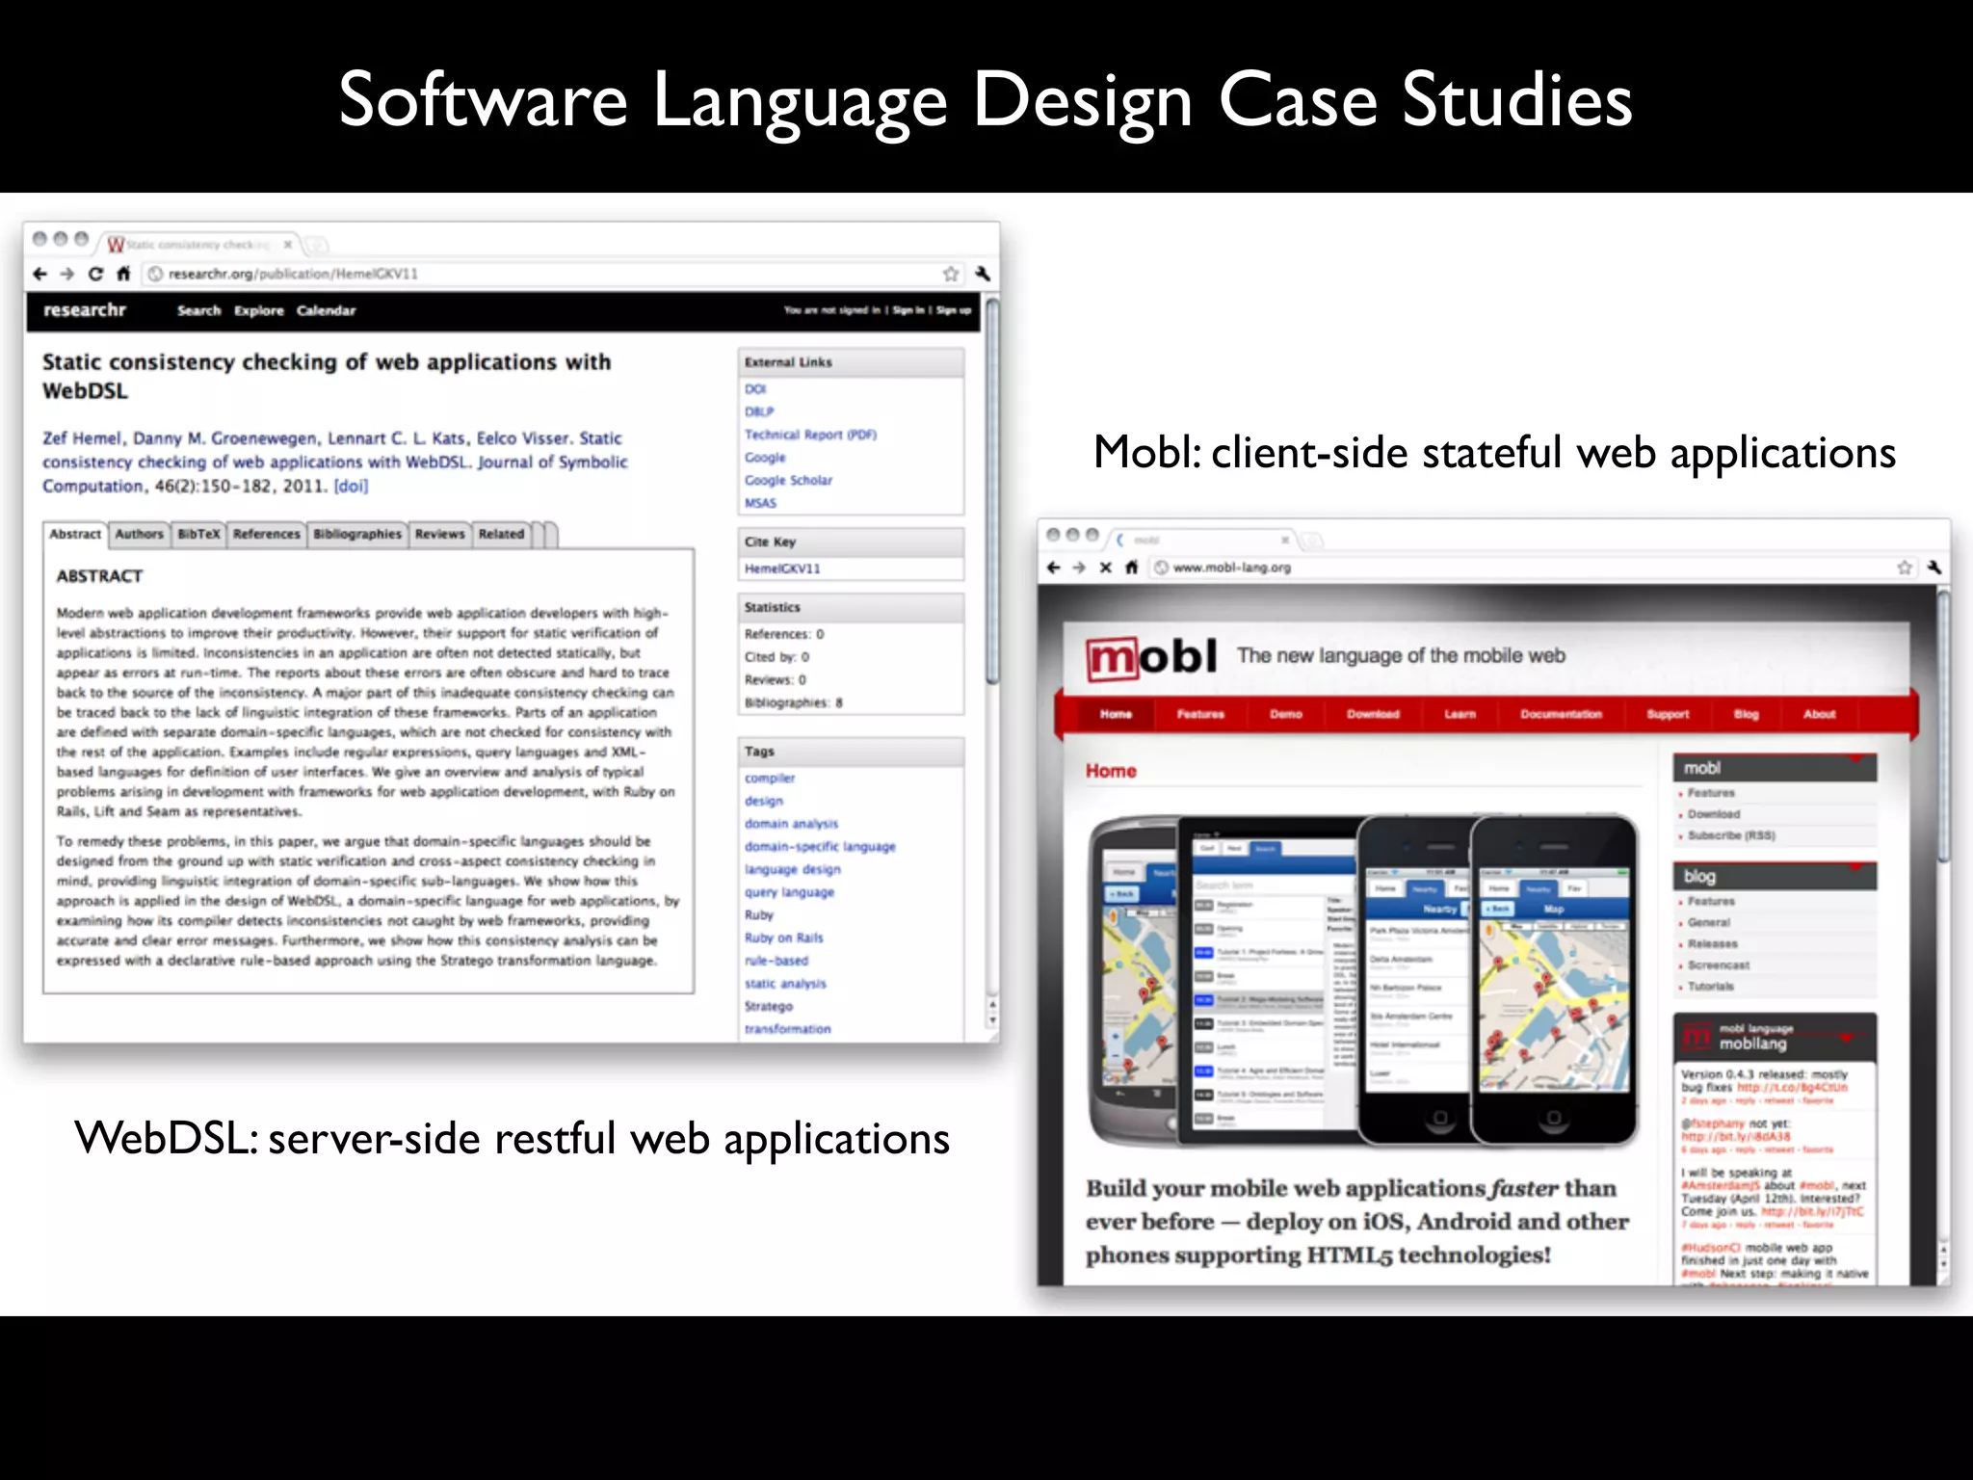Open the MSAS external link
The width and height of the screenshot is (1973, 1480).
760,503
